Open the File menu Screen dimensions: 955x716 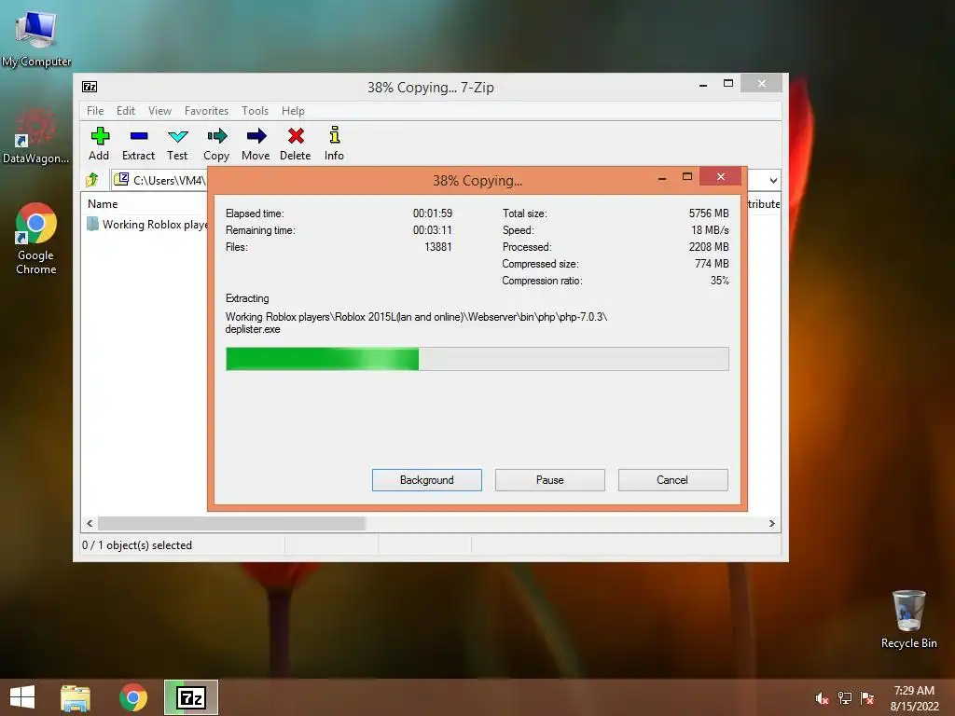(x=95, y=111)
